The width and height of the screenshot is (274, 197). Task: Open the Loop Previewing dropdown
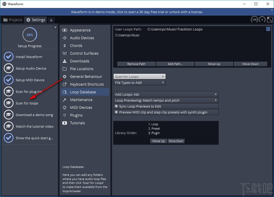click(x=166, y=100)
